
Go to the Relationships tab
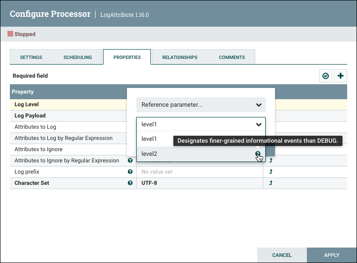179,57
